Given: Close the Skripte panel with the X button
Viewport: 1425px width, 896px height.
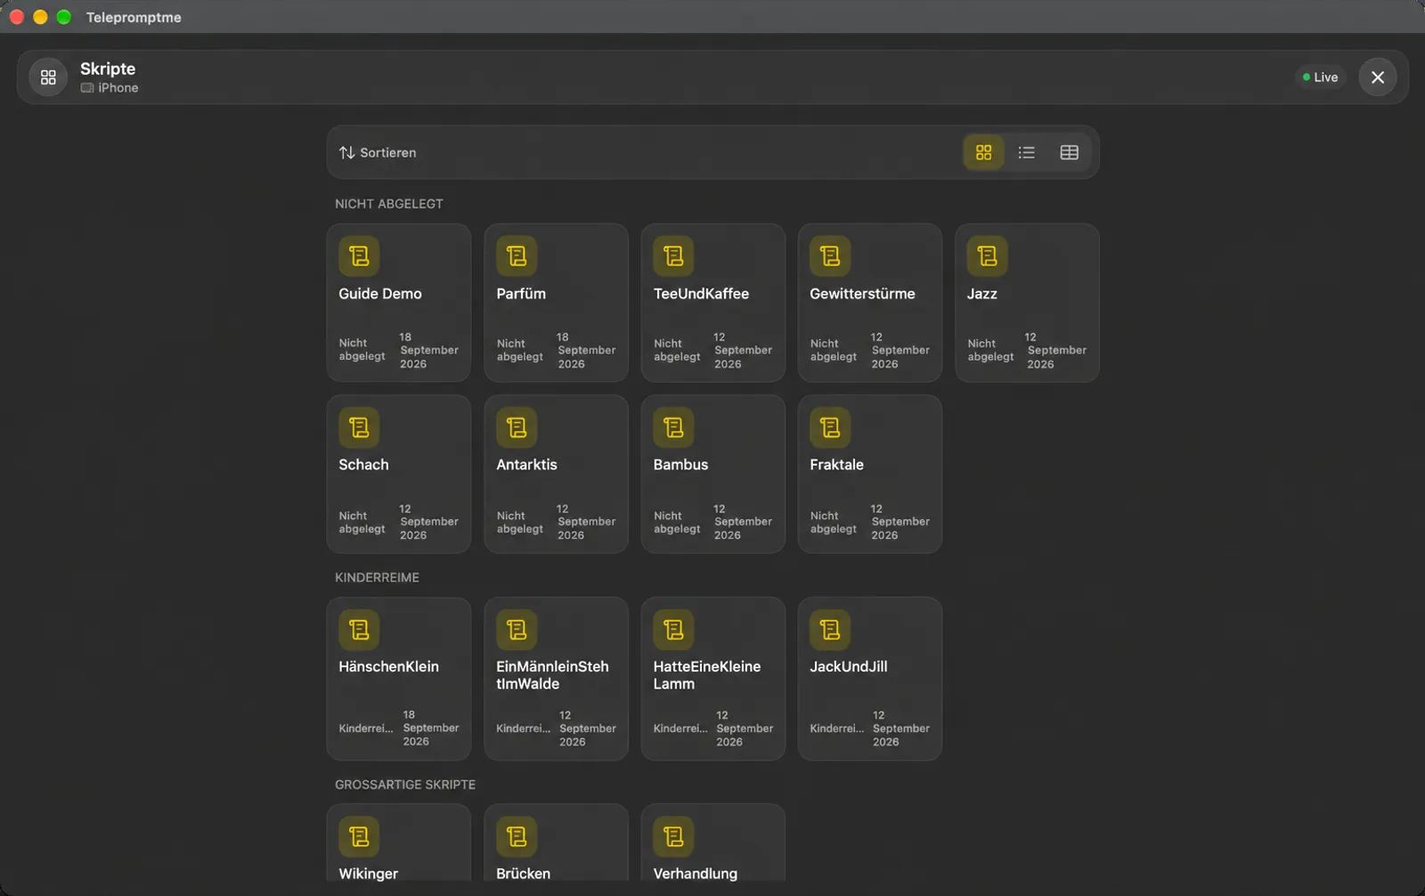Looking at the screenshot, I should tap(1378, 77).
